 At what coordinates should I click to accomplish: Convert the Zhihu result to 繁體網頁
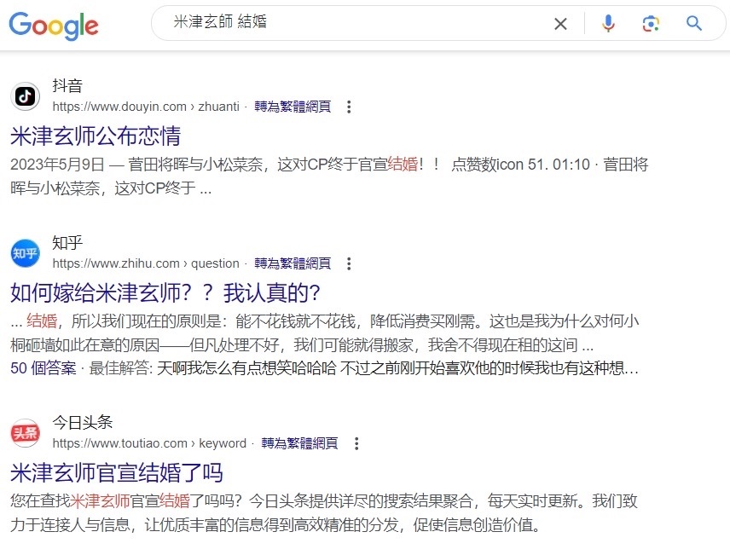pos(293,264)
